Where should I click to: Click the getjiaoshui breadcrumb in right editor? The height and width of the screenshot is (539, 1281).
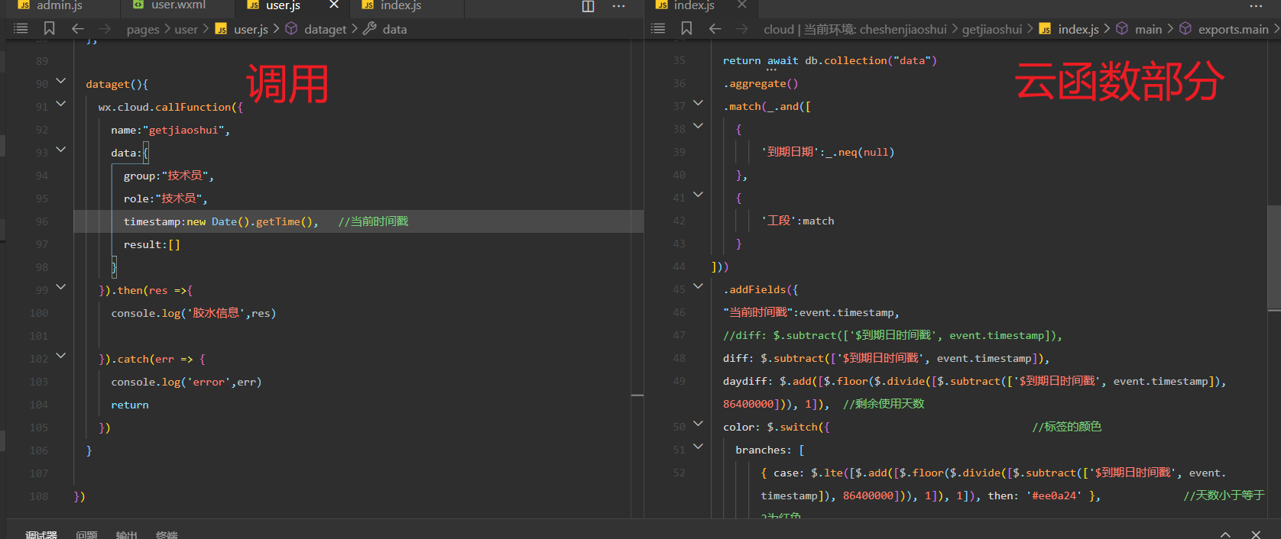991,29
